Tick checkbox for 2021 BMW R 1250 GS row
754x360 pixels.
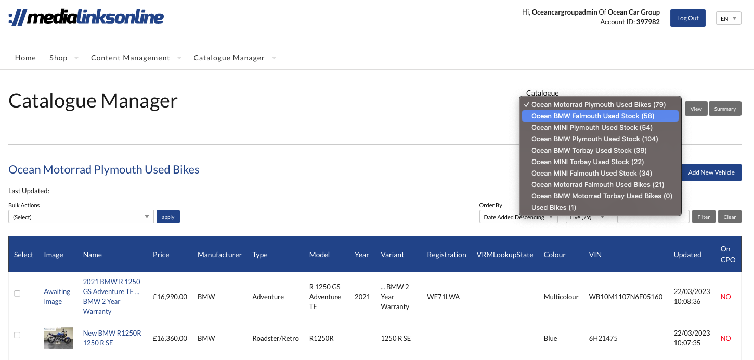[x=17, y=294]
